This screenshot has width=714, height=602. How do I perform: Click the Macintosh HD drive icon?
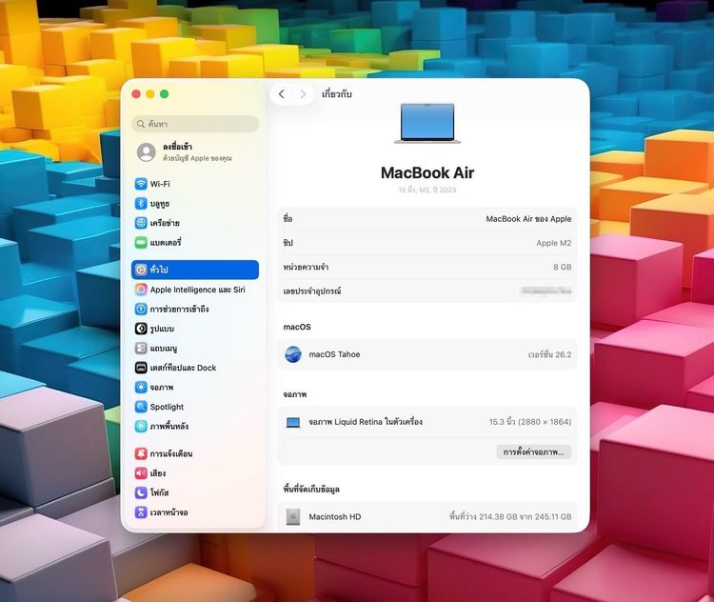[x=293, y=517]
